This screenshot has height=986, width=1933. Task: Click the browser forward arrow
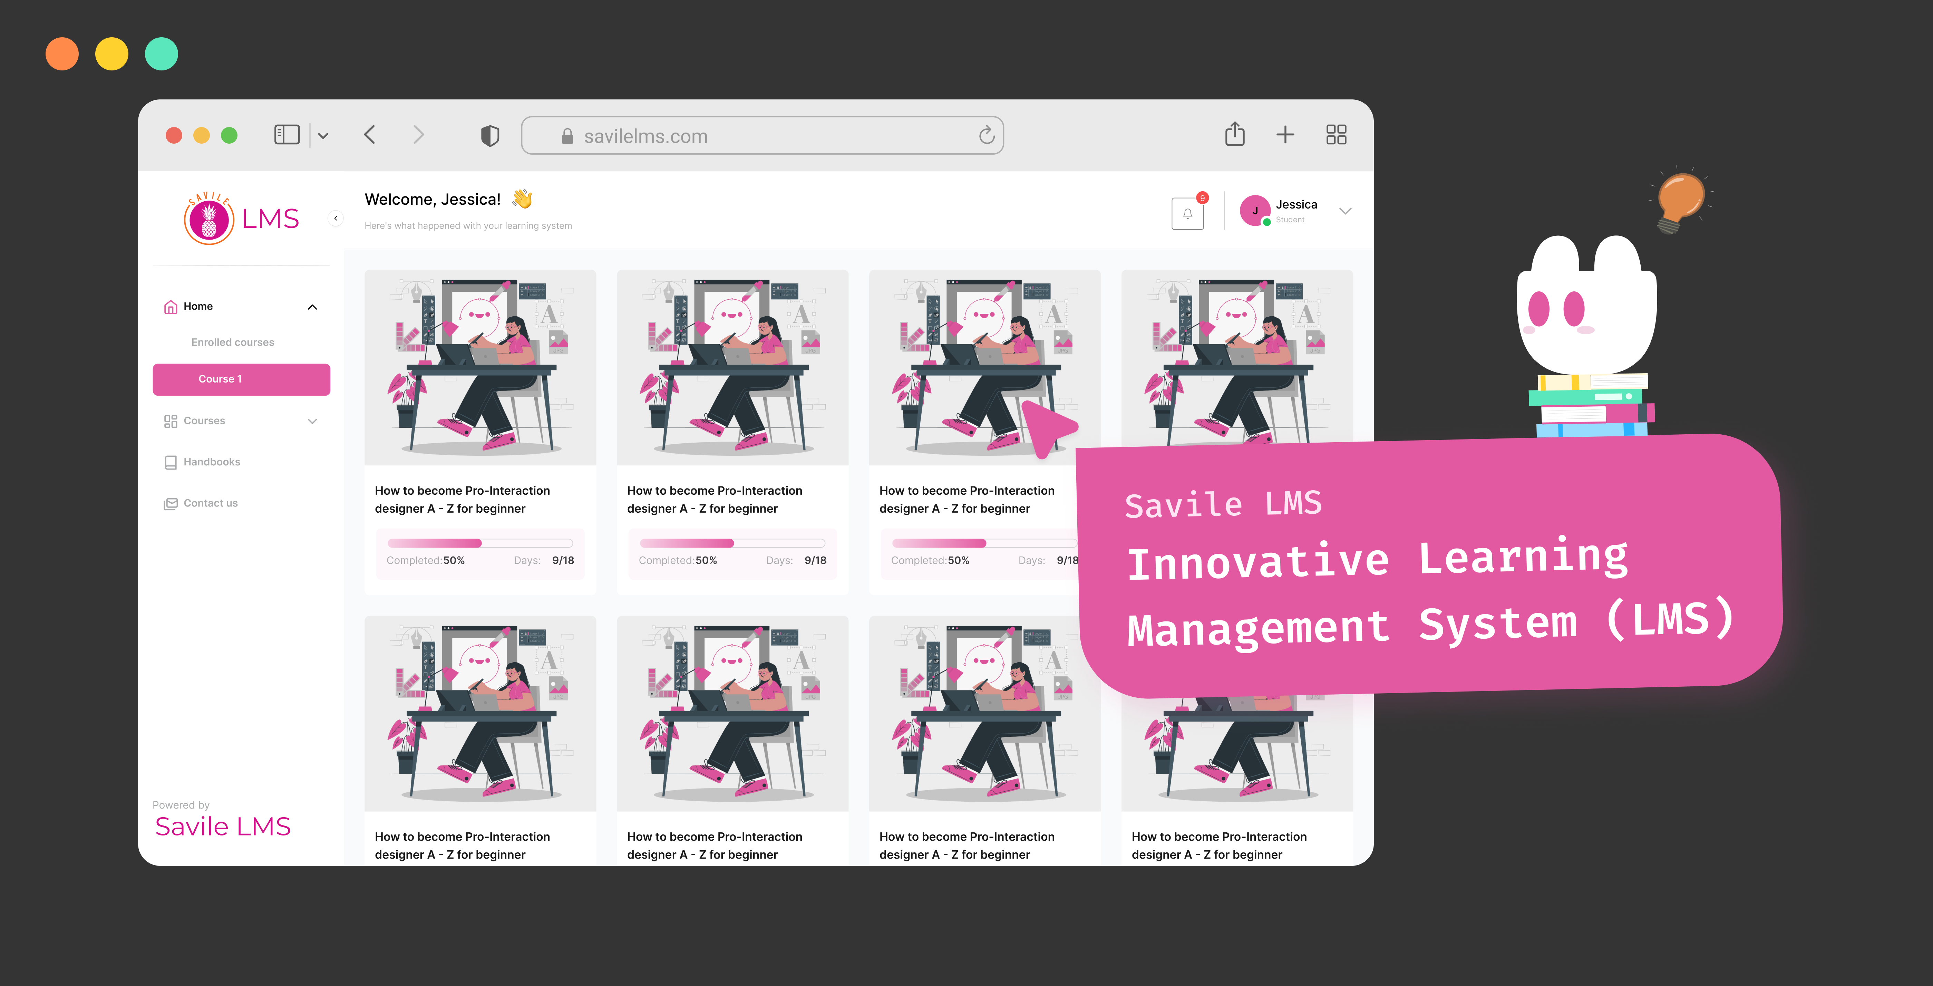click(x=419, y=135)
